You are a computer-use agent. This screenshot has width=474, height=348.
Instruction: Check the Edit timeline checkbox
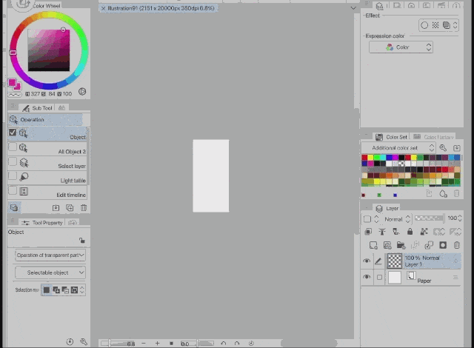(13, 190)
